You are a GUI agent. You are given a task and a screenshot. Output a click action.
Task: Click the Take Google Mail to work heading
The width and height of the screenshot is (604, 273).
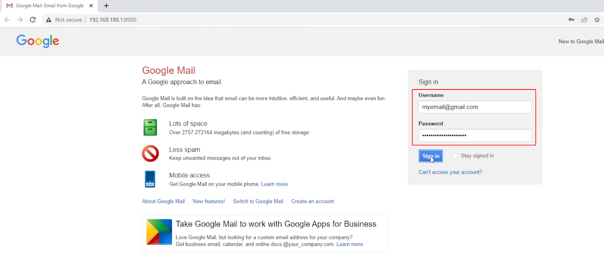click(x=276, y=224)
